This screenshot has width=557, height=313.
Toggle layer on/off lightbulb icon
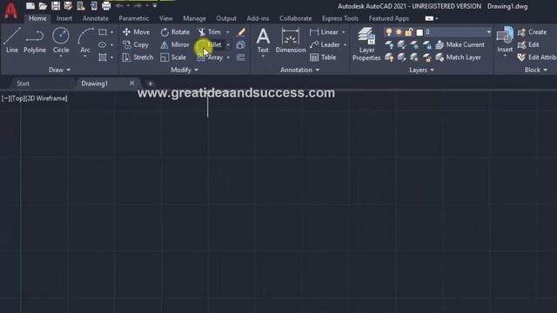coord(389,32)
